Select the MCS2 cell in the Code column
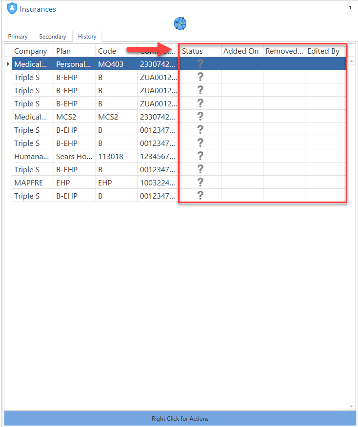The image size is (358, 427). tap(117, 117)
